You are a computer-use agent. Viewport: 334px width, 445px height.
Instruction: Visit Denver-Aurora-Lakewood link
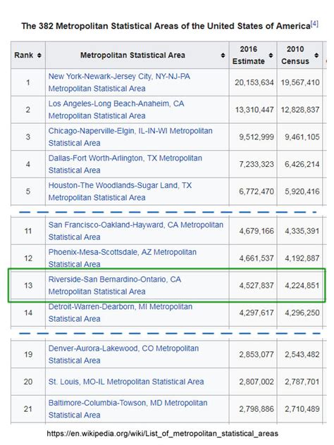(x=123, y=354)
